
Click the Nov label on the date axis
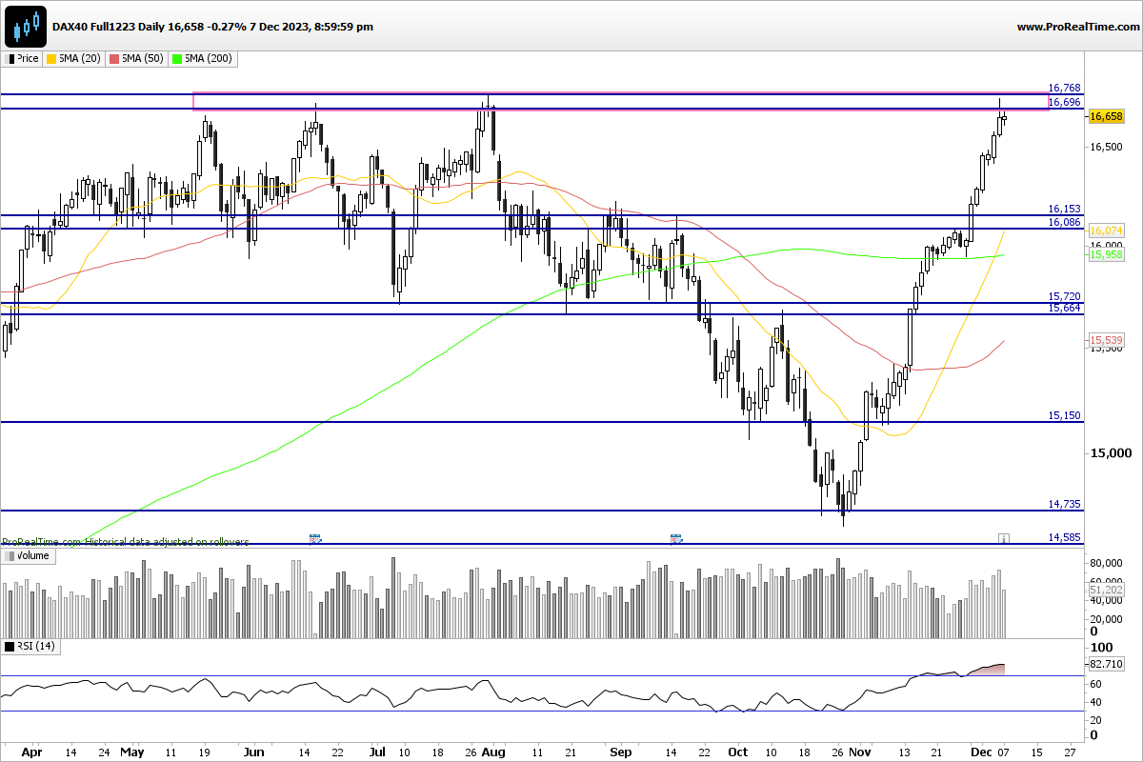point(860,752)
